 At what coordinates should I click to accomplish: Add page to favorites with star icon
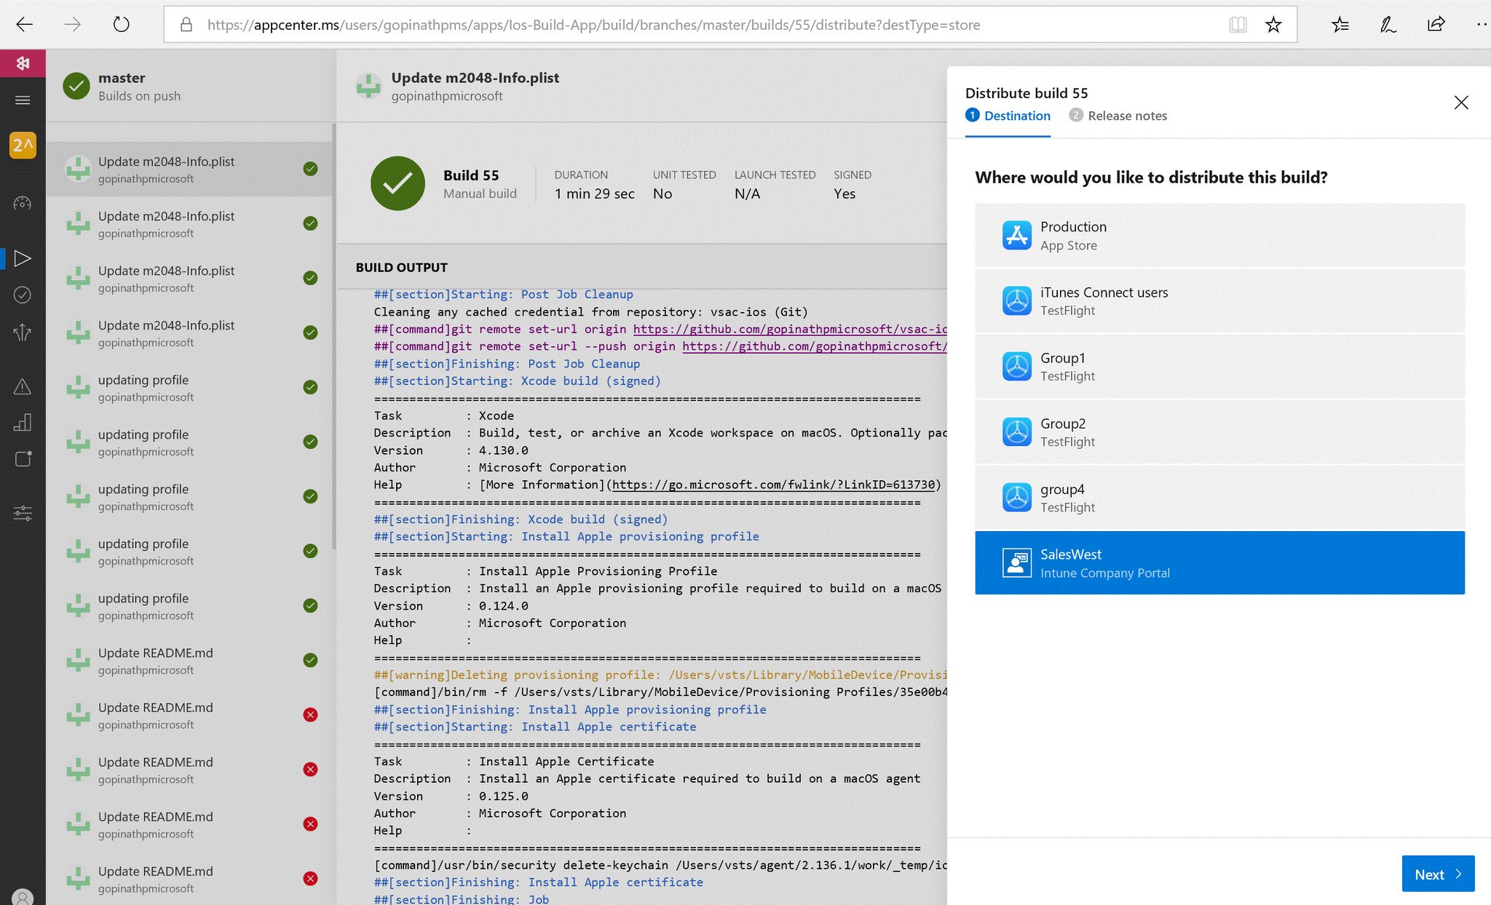pos(1273,25)
